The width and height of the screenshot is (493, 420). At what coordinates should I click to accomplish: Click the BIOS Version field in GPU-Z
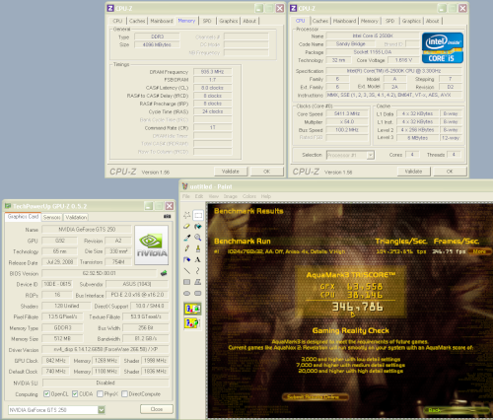pyautogui.click(x=99, y=273)
